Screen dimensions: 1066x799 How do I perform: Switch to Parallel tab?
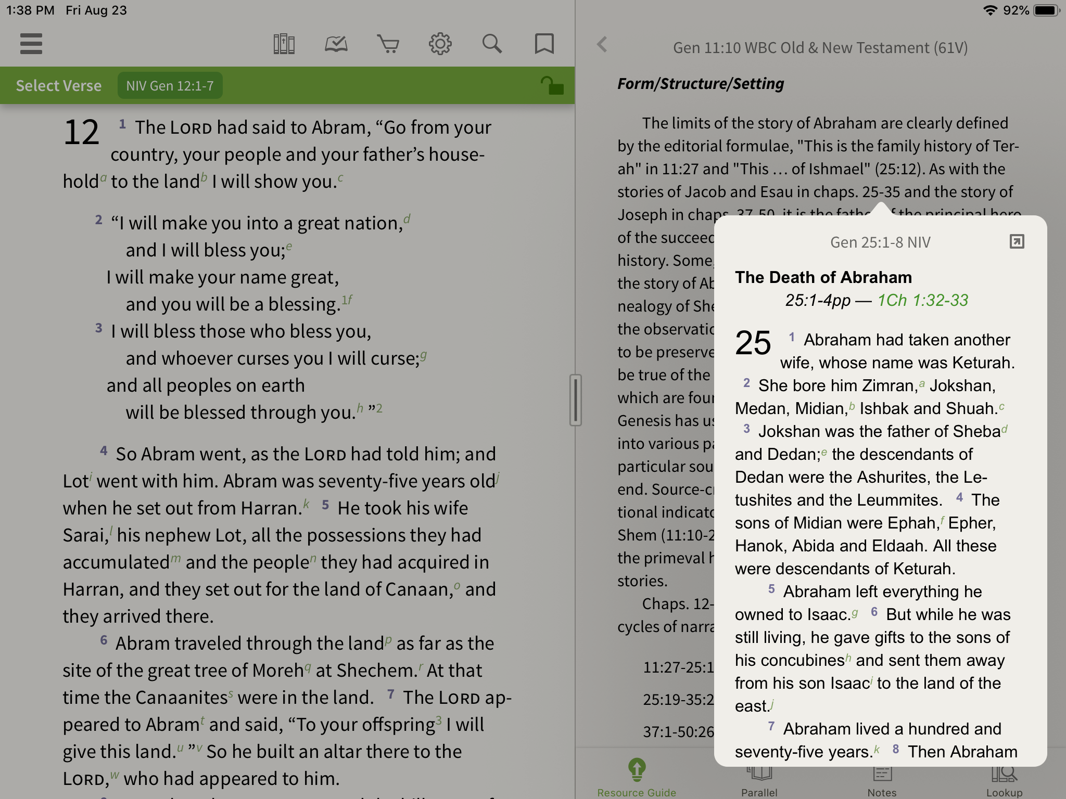[x=759, y=780]
